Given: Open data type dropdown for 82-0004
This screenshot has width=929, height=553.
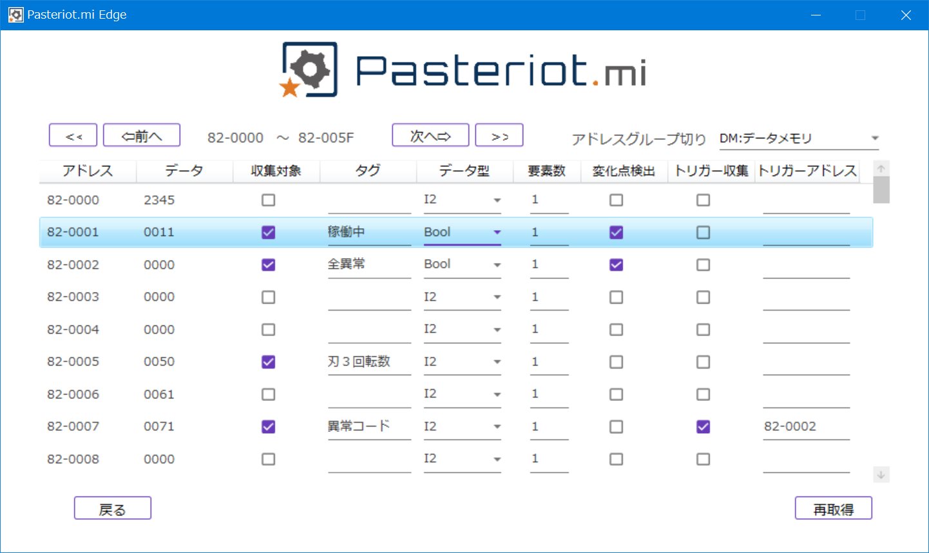Looking at the screenshot, I should tap(463, 330).
